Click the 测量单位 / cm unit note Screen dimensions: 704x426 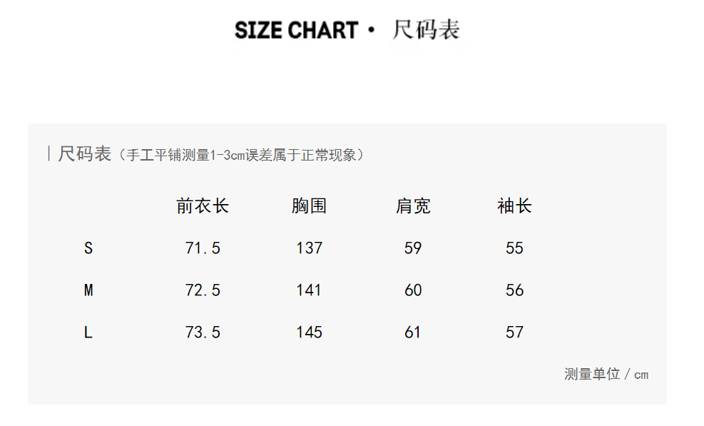click(606, 375)
